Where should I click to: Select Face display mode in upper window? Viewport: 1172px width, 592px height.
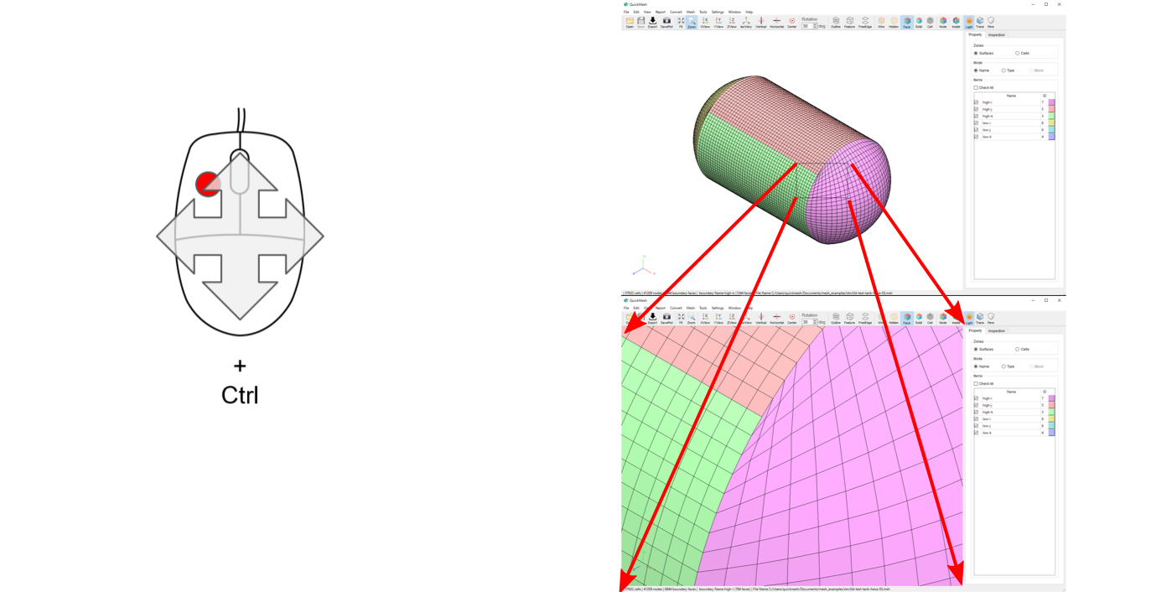coord(907,22)
